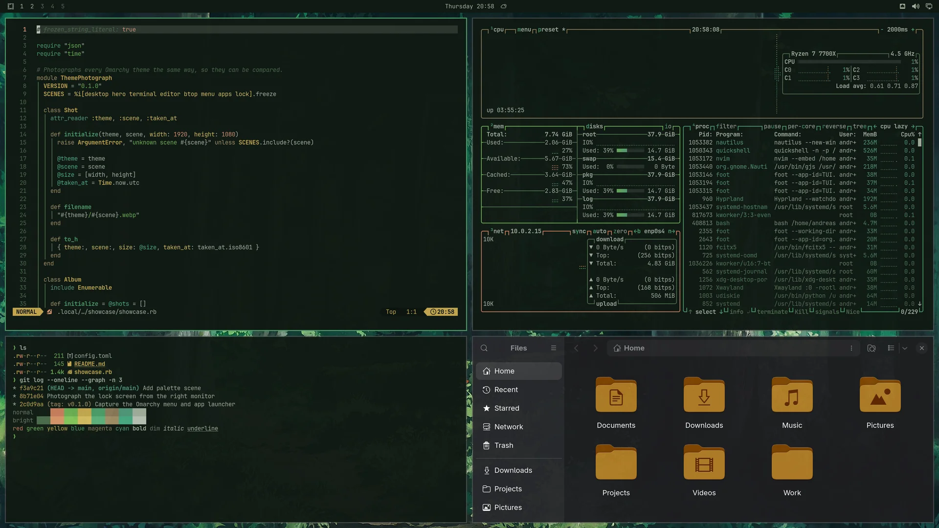Switch to workspace 2
This screenshot has width=939, height=528.
pos(32,6)
